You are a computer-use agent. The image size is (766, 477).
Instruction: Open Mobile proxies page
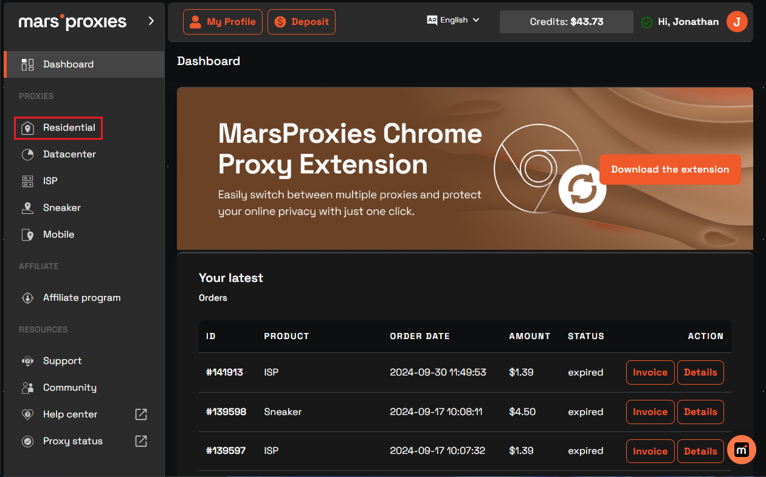coord(58,235)
